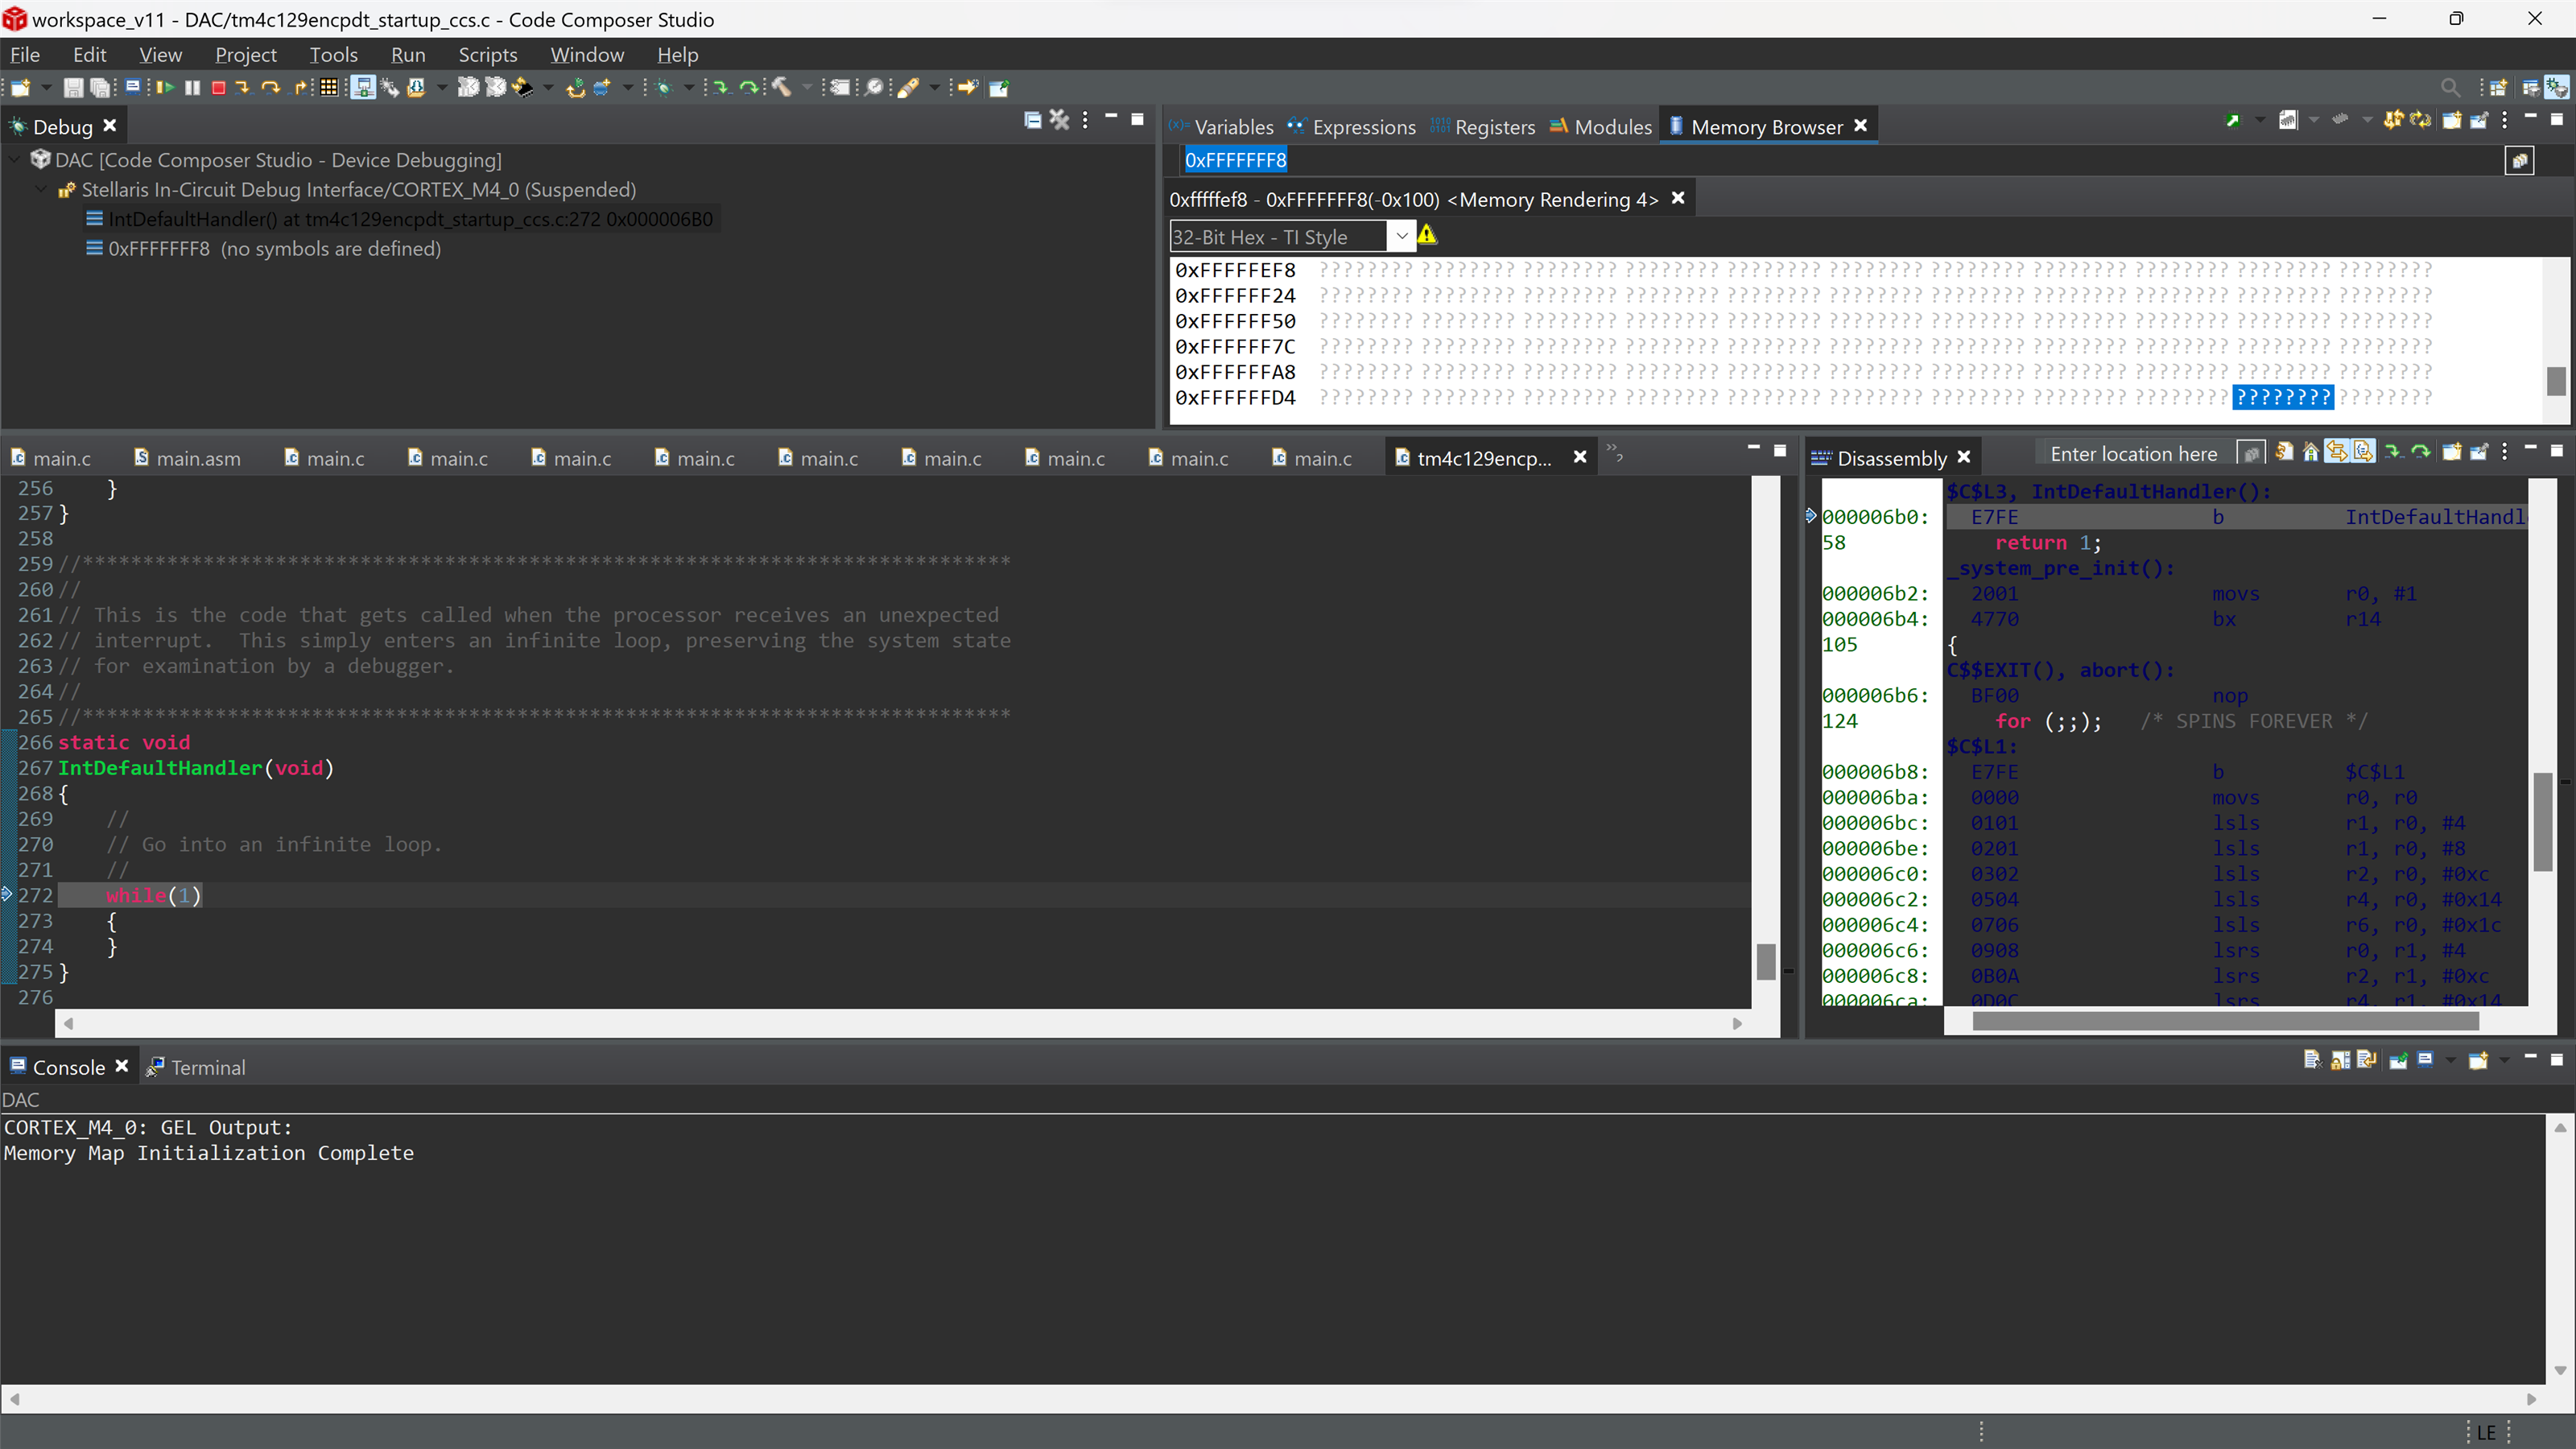The image size is (2576, 1449).
Task: Click the Memory Browser Go button beside address field
Action: (2520, 160)
